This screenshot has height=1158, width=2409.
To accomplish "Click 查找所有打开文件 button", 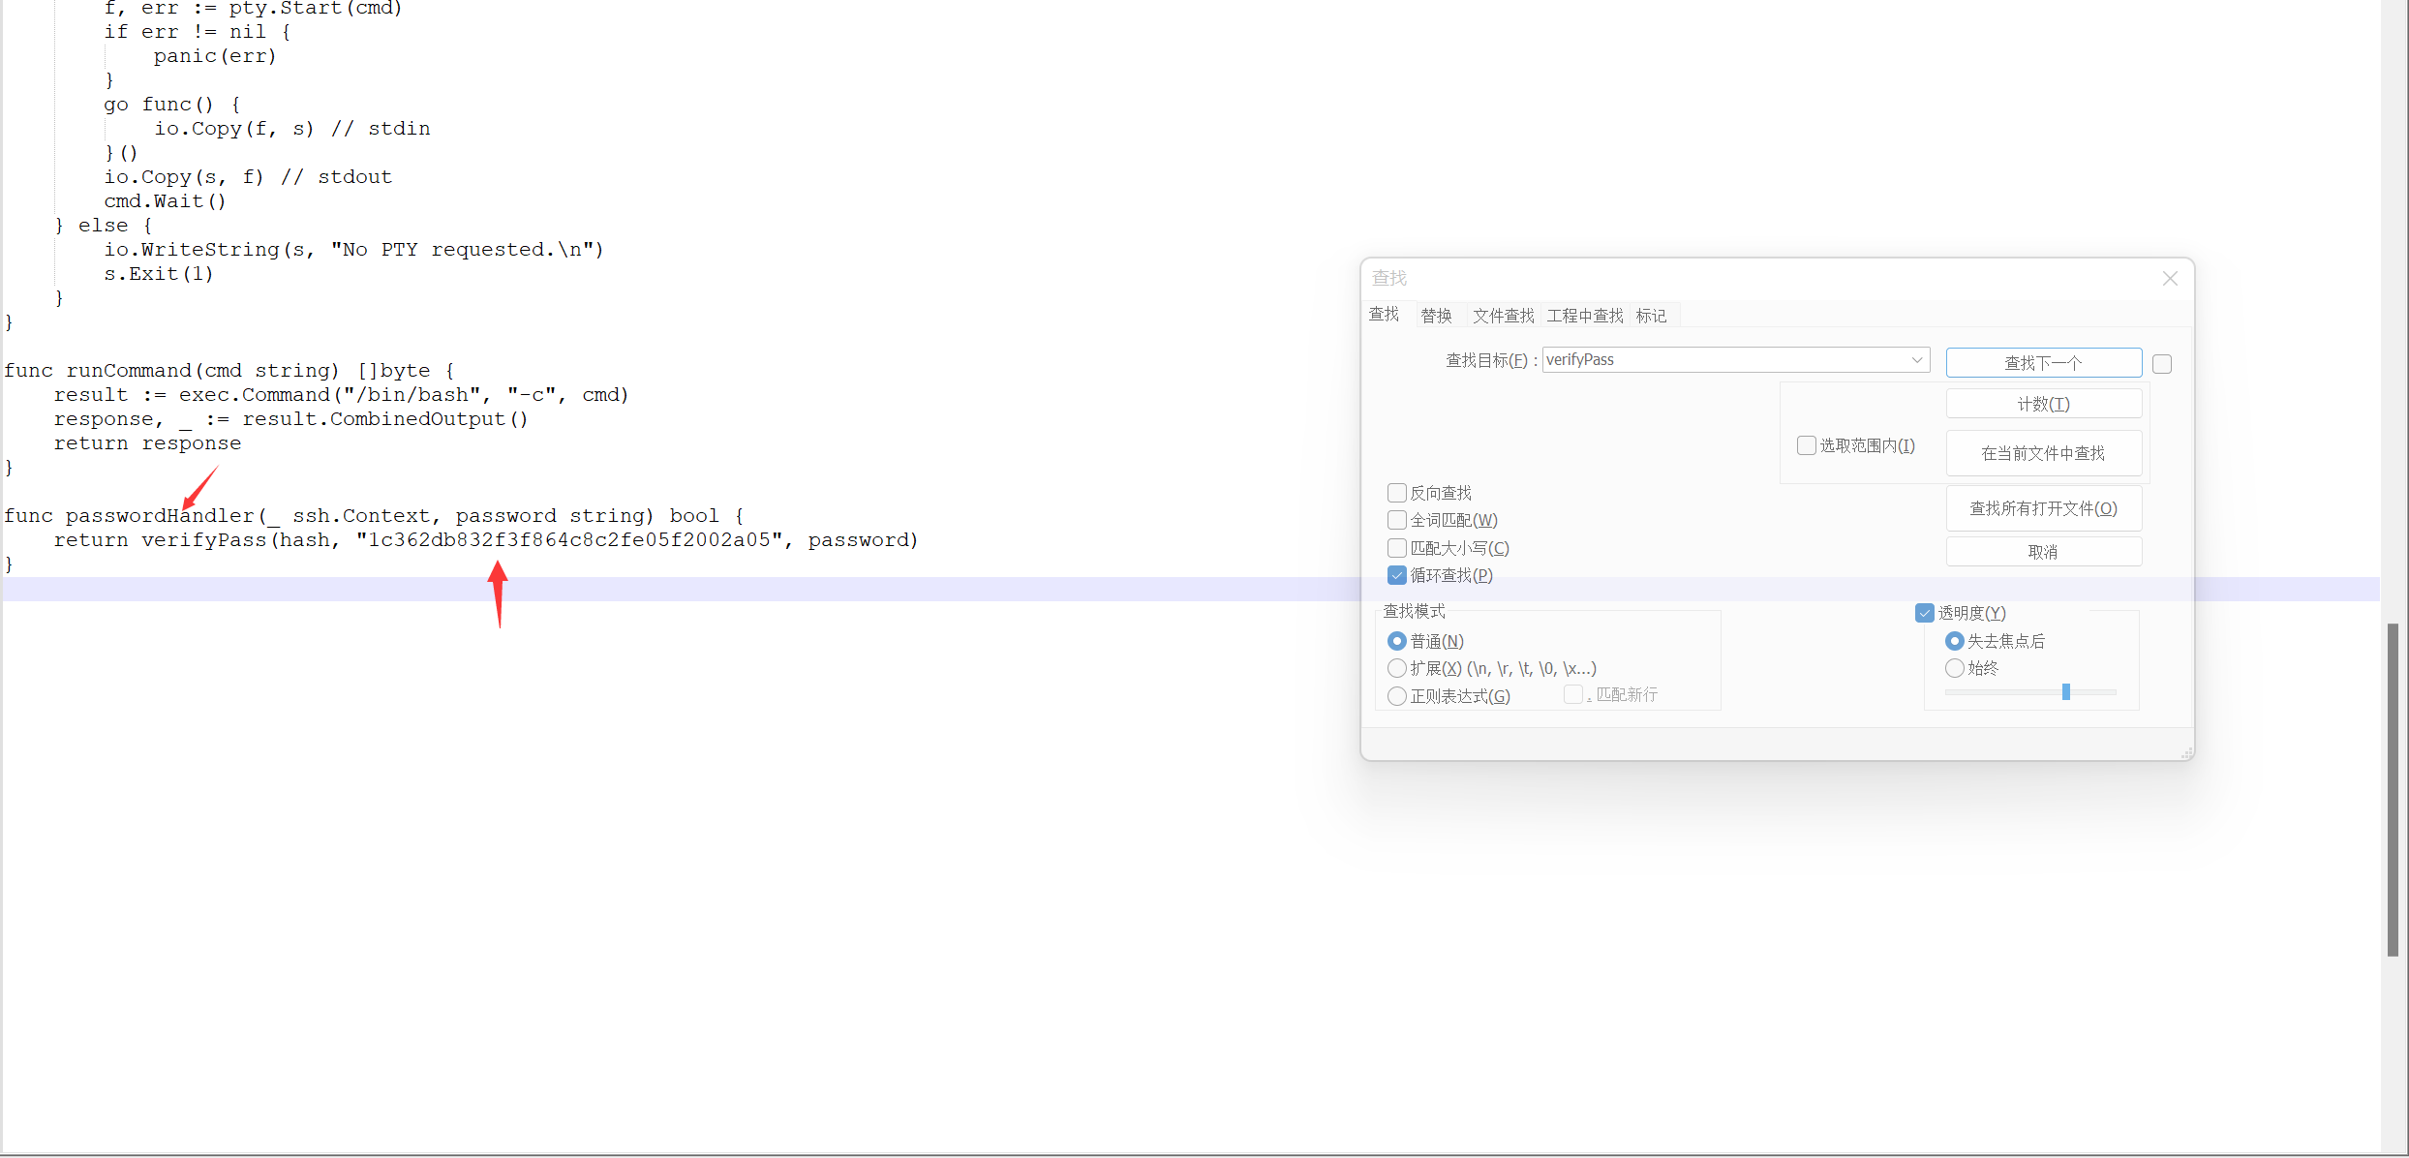I will tap(2043, 508).
